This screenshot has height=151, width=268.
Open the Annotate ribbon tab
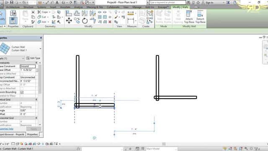65,7
